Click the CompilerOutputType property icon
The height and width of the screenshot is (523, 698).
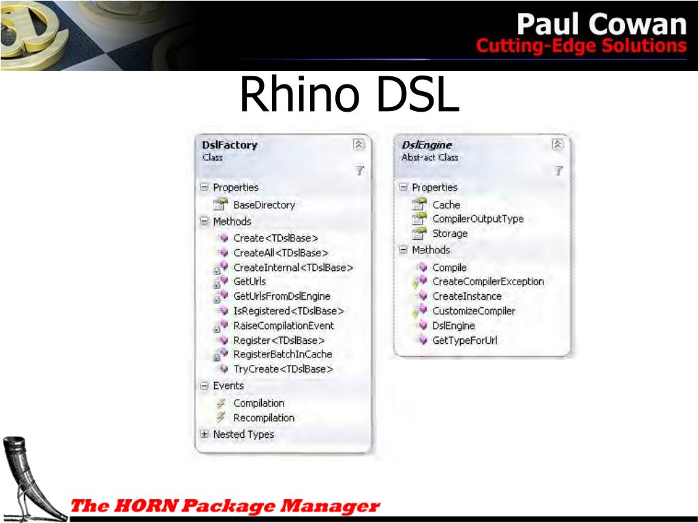(x=419, y=219)
